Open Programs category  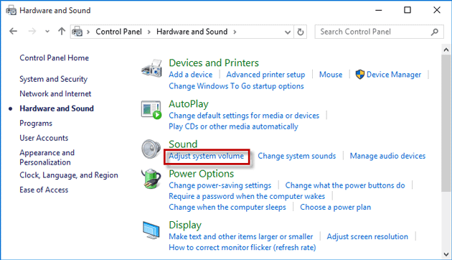click(36, 124)
